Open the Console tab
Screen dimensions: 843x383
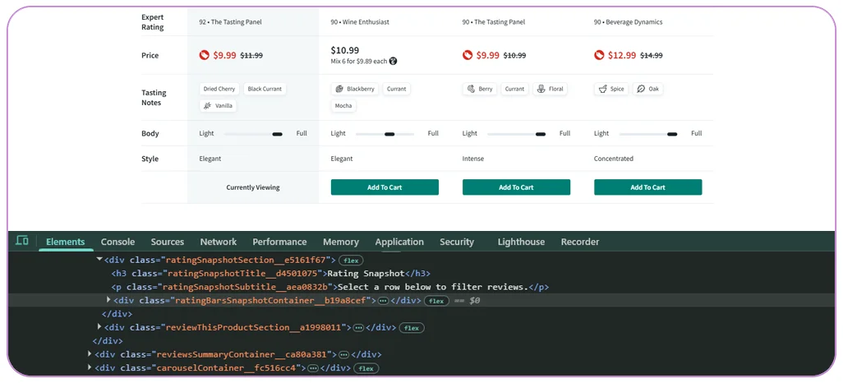[117, 242]
